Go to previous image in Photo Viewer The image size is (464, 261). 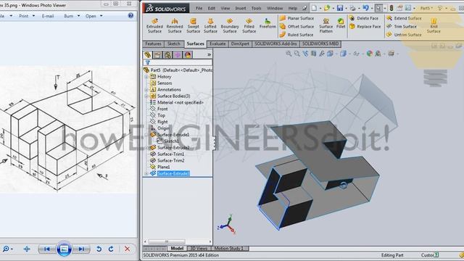[47, 249]
